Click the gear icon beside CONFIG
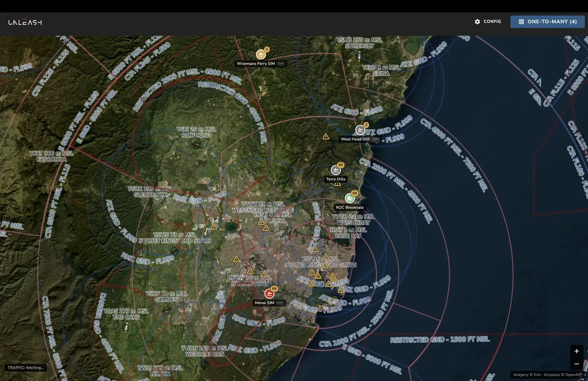 tap(477, 21)
